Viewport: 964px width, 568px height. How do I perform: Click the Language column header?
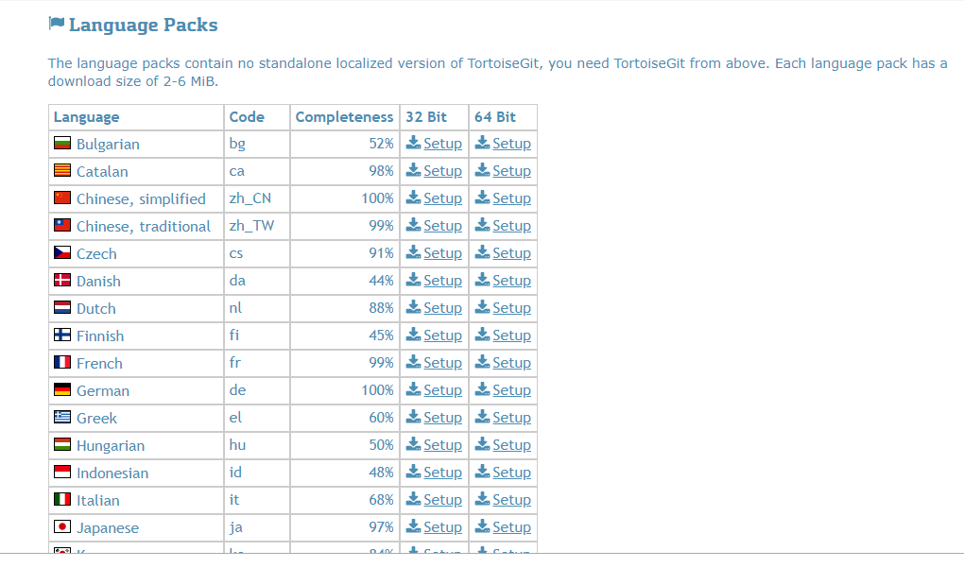pyautogui.click(x=87, y=117)
